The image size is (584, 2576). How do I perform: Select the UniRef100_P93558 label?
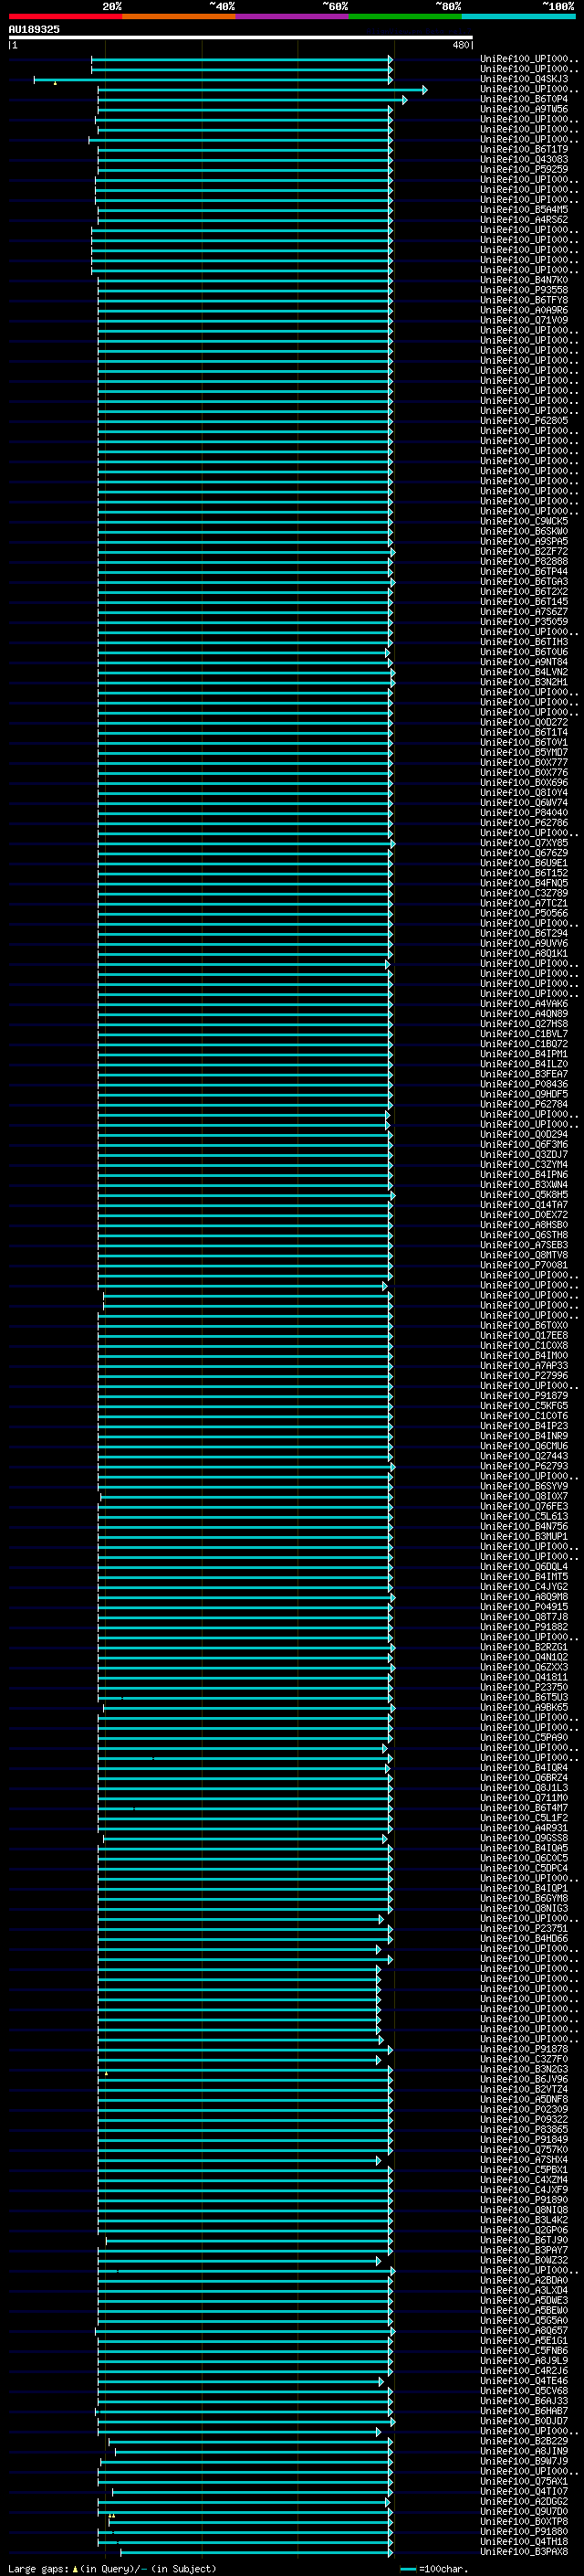[x=524, y=290]
